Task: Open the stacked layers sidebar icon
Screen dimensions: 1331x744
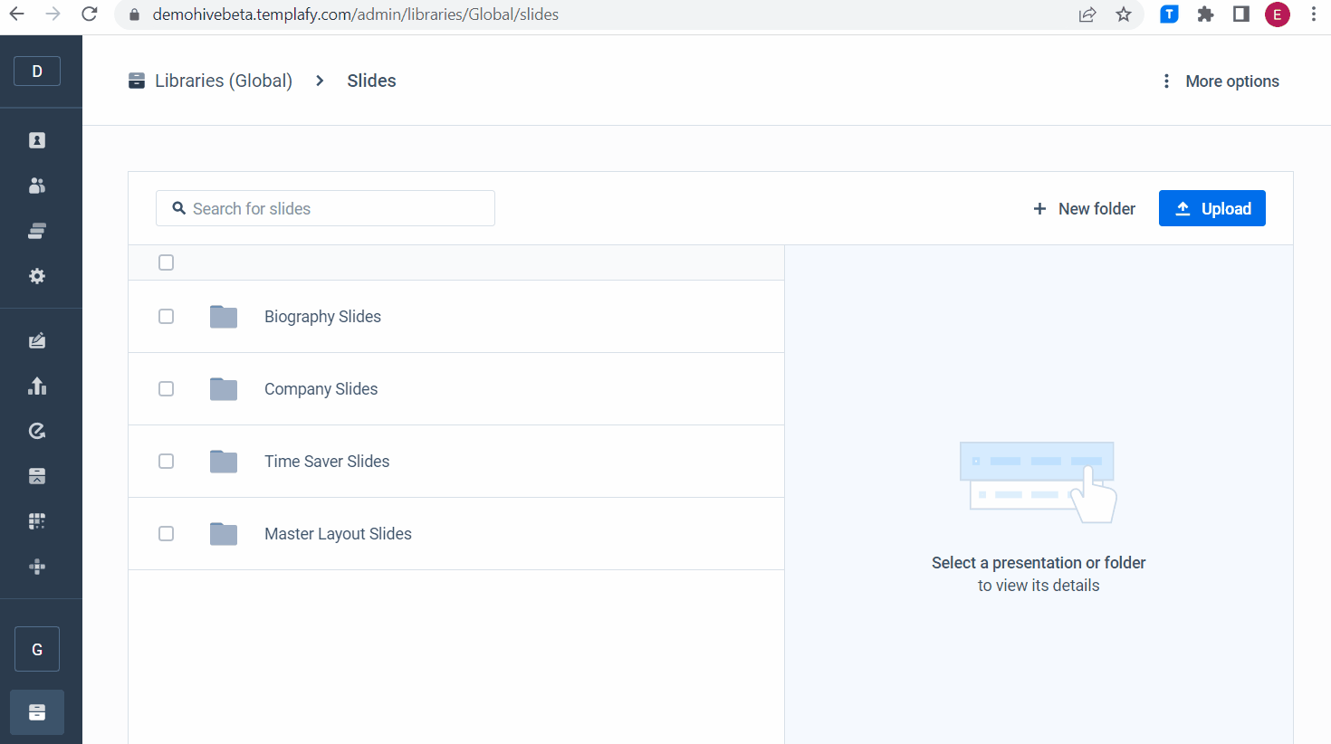Action: point(37,231)
